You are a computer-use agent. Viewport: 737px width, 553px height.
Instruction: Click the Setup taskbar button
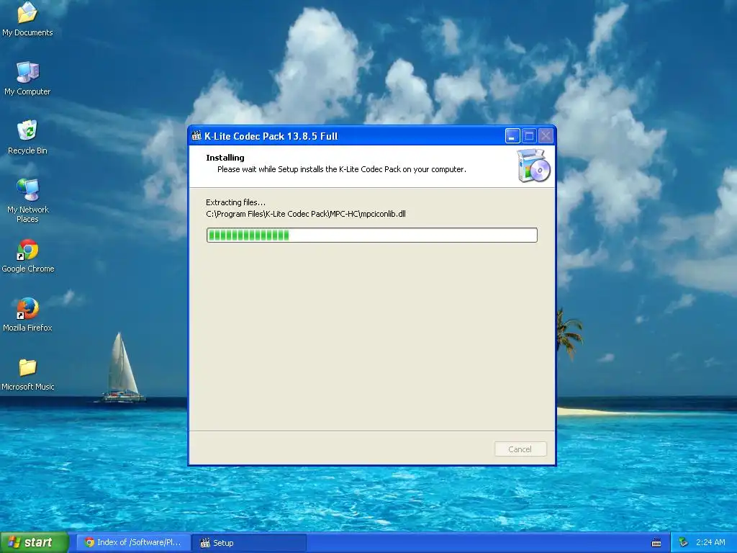249,543
